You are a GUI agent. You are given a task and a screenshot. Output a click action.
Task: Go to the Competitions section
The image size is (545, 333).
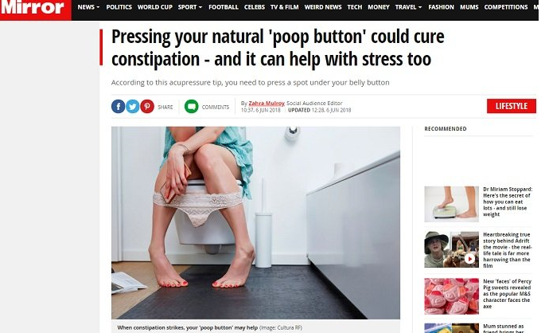tap(506, 7)
